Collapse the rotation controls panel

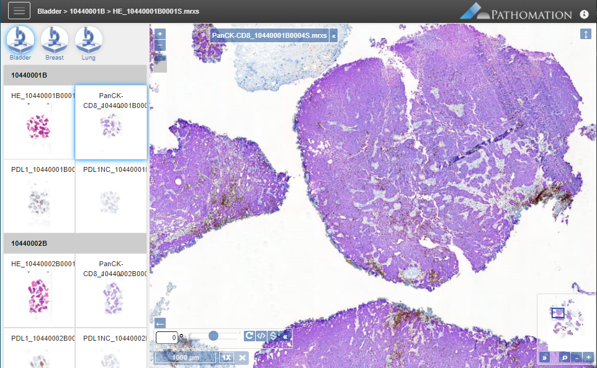click(x=285, y=336)
